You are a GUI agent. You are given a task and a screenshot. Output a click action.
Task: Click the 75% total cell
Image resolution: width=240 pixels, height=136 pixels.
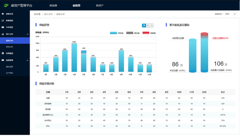[x=223, y=121]
